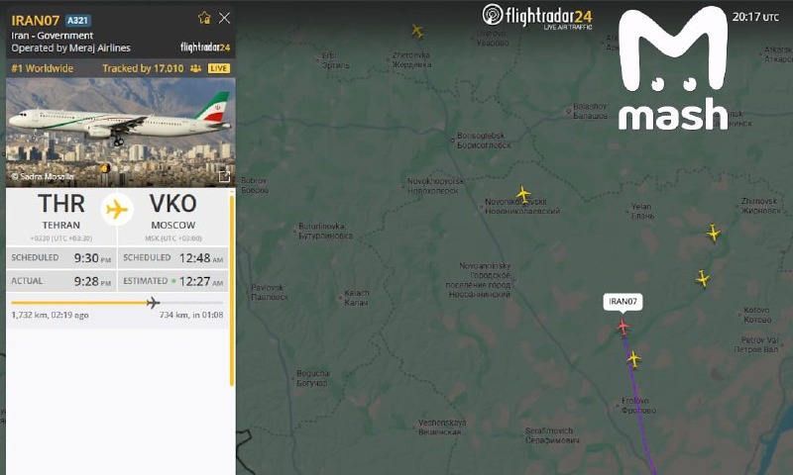Click the LIVE badge

(x=218, y=68)
